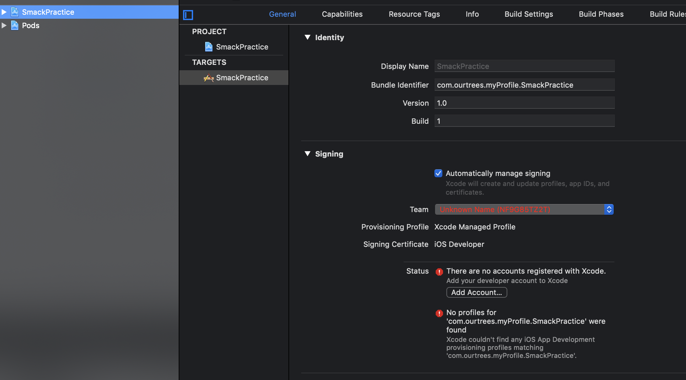
Task: Collapse the Identity section
Action: tap(308, 37)
